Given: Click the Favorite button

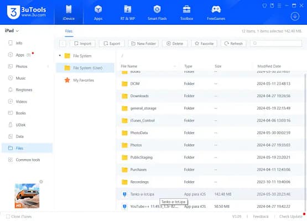Looking at the screenshot, I should 204,44.
